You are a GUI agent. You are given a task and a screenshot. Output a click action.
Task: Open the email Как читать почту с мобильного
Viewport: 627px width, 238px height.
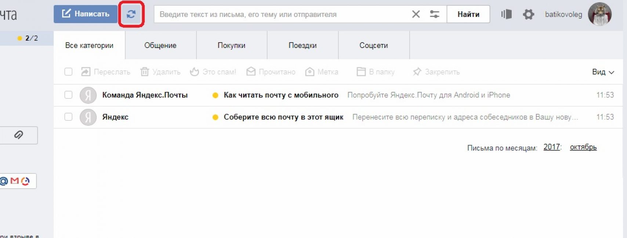point(281,95)
